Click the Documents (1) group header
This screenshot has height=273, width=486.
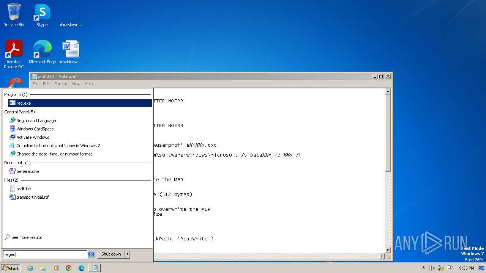pos(17,163)
